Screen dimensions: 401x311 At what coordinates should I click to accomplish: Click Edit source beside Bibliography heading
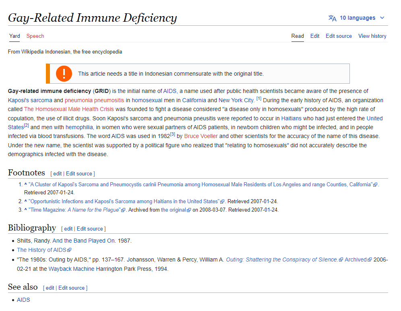coord(90,229)
